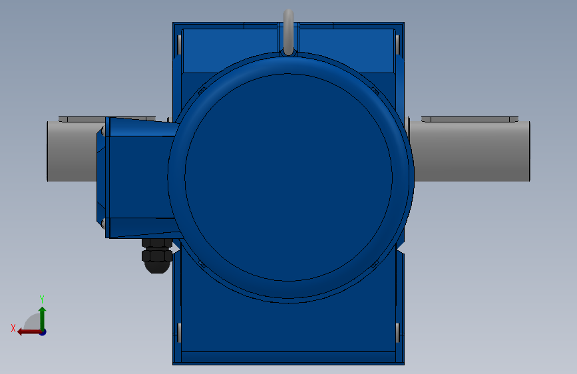Click the blue Z axis dot on the triad
577x374 pixels.
point(43,332)
